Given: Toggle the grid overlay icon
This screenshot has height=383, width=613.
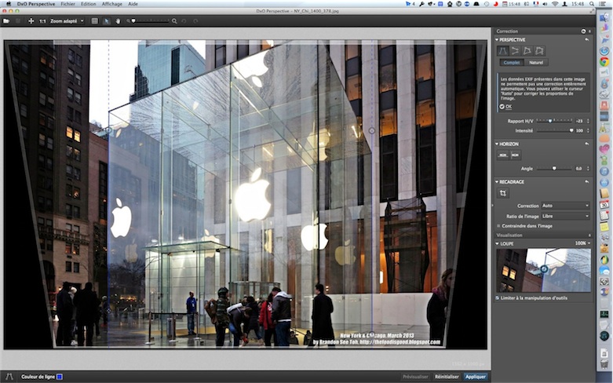Looking at the screenshot, I should [95, 21].
